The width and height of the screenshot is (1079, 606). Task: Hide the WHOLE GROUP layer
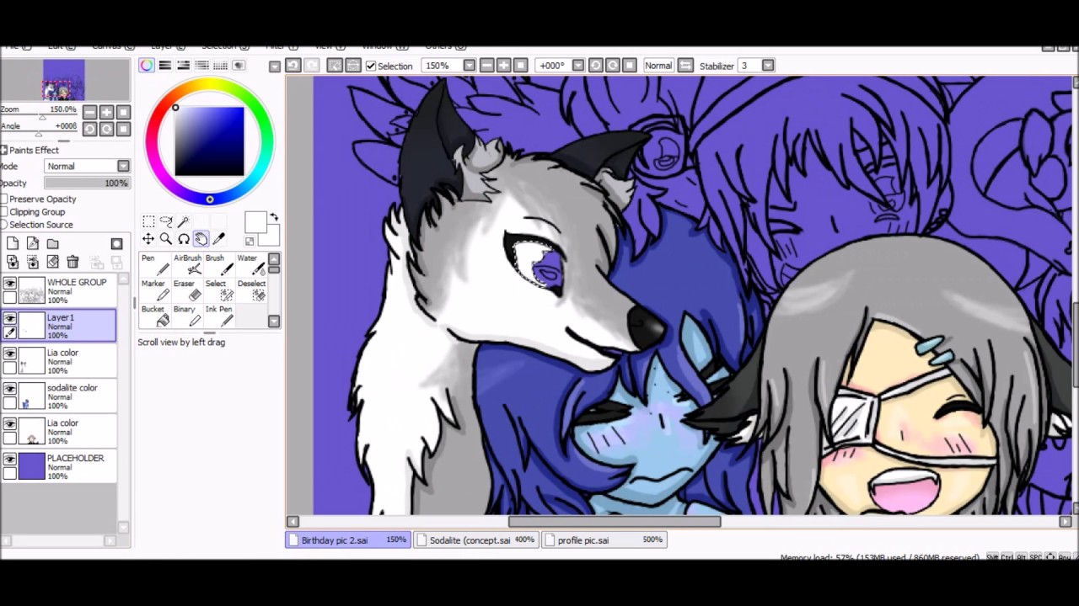click(10, 284)
